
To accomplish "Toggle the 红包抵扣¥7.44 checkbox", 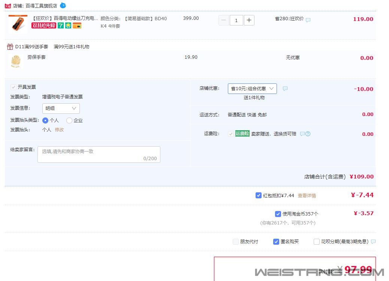I will tap(258, 195).
